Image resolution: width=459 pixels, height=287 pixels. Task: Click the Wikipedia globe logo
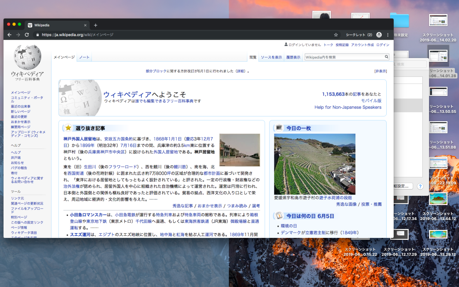pos(27,57)
